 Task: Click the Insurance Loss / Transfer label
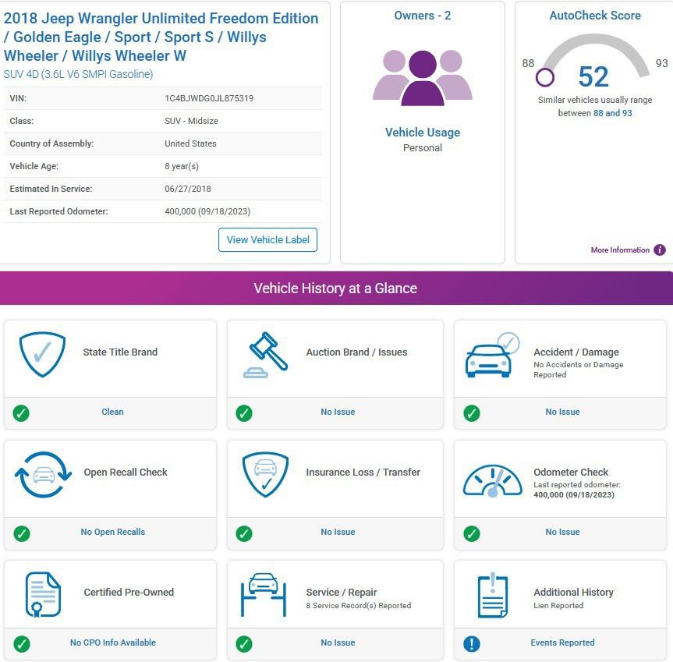tap(363, 473)
